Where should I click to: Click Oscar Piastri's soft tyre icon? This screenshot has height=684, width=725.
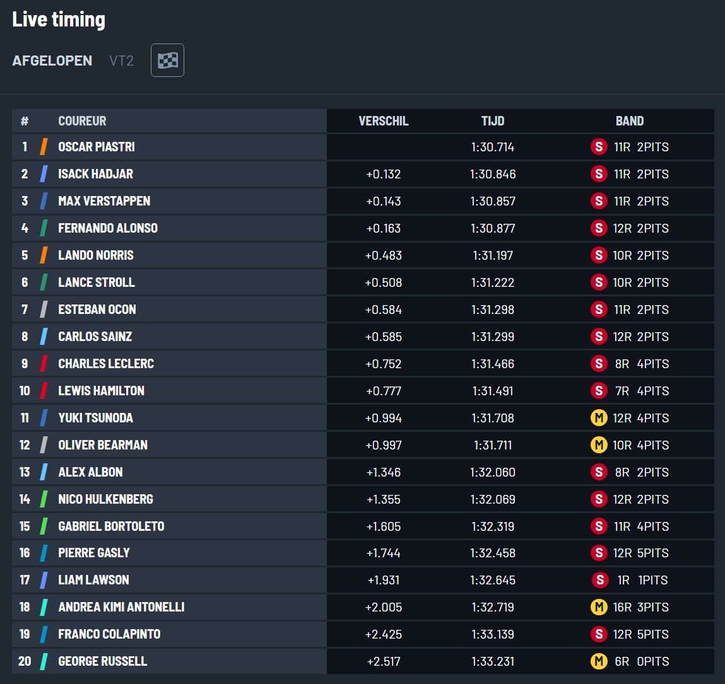(x=599, y=147)
